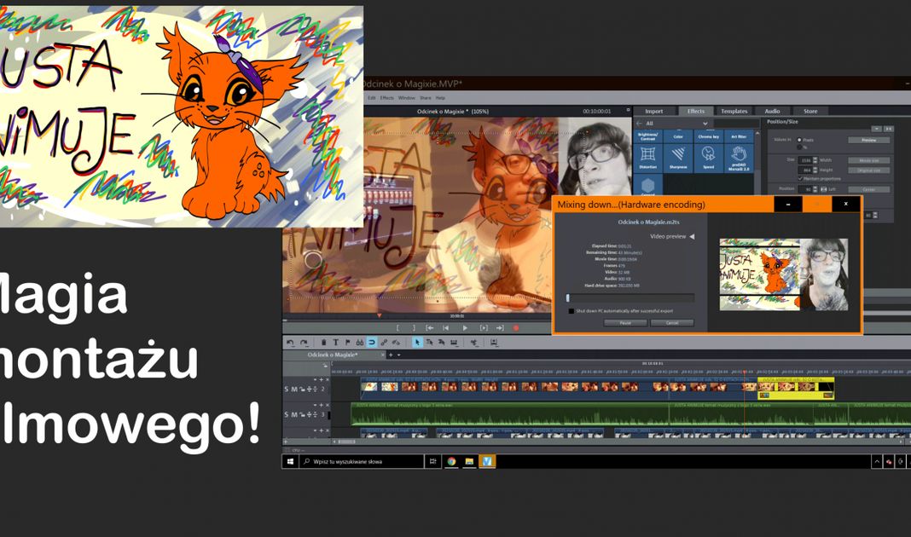The image size is (911, 537).
Task: Enable shut down PC after export checkbox
Action: click(572, 311)
